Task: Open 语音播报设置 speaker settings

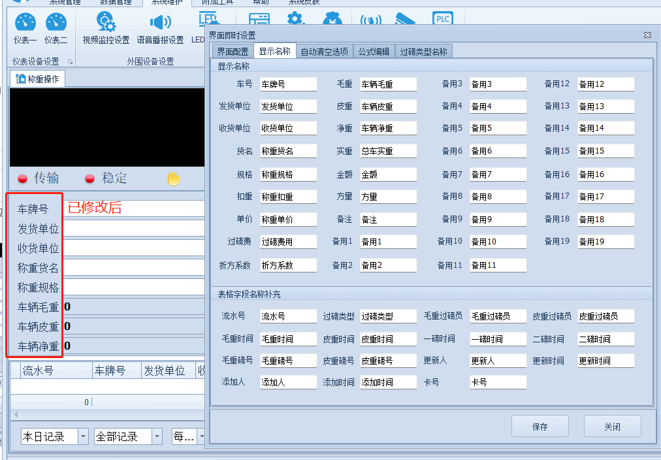Action: coord(160,29)
